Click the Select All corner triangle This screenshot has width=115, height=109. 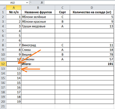tap(3, 8)
